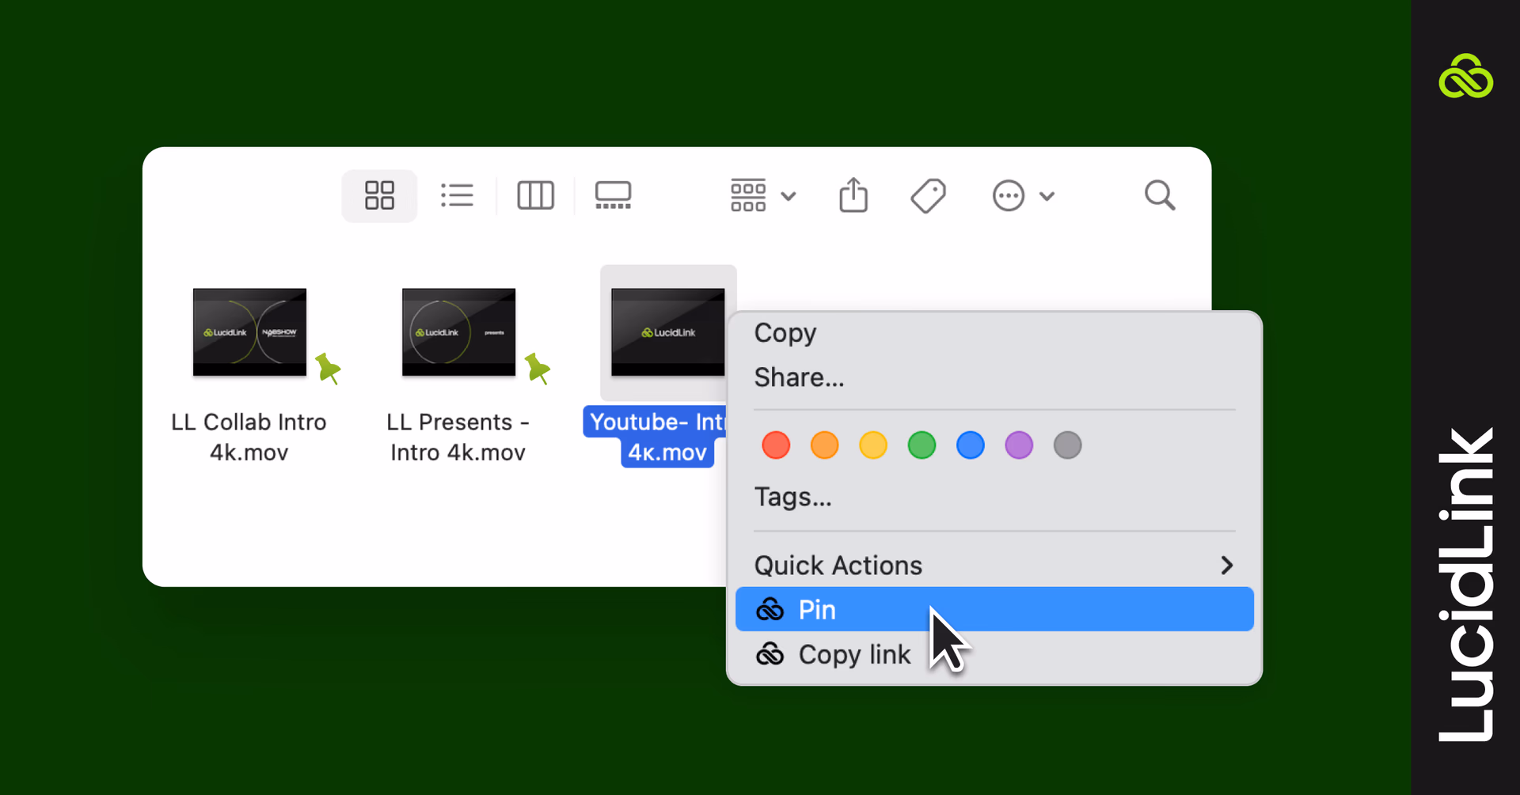Open Share... from the context menu

tap(798, 377)
